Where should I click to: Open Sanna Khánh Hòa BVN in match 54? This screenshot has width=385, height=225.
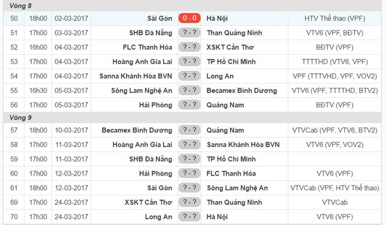tap(135, 76)
